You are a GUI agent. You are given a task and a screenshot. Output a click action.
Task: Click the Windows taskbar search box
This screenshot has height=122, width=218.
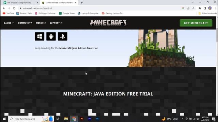click(31, 119)
